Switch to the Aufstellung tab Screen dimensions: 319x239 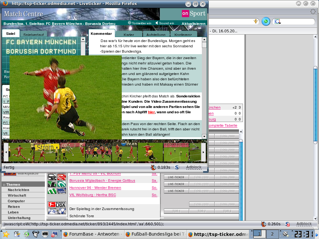156,35
